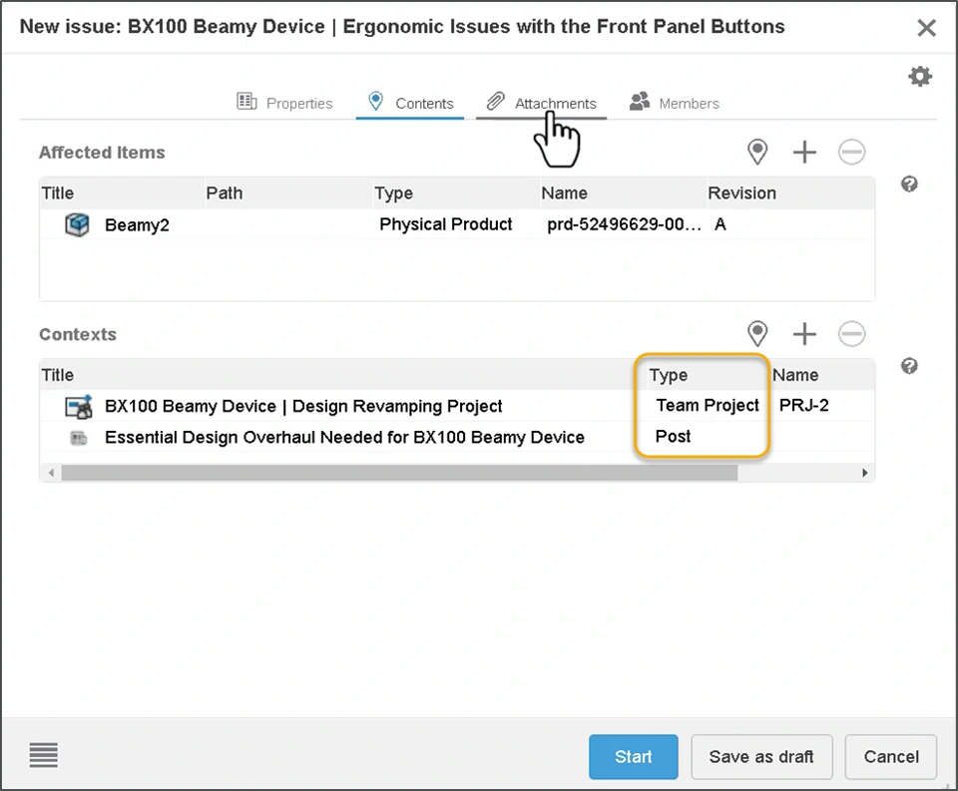Click Save as draft
The image size is (958, 791).
(761, 757)
